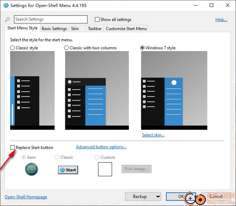Close the settings window
236x206 pixels.
coord(228,5)
